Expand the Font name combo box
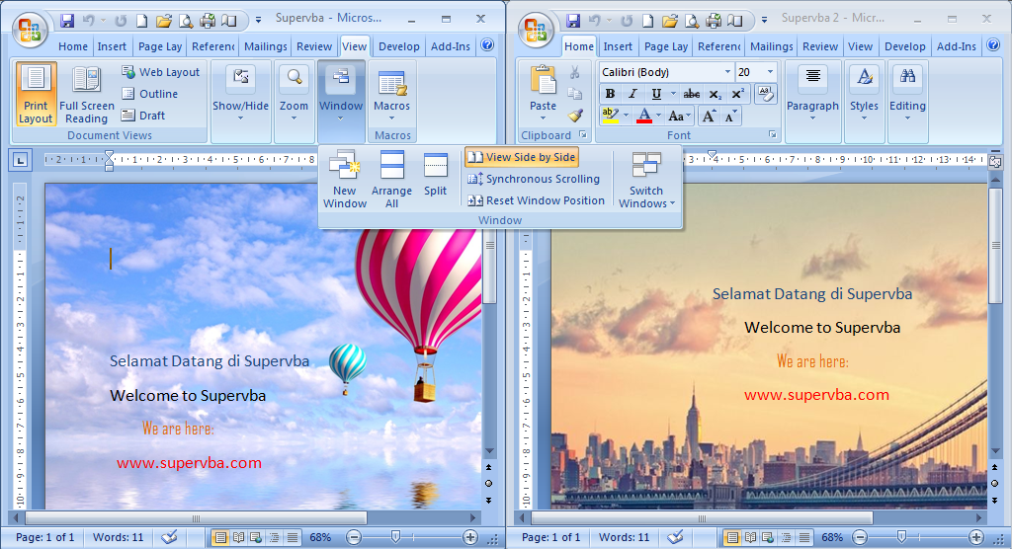The height and width of the screenshot is (549, 1012). 727,72
